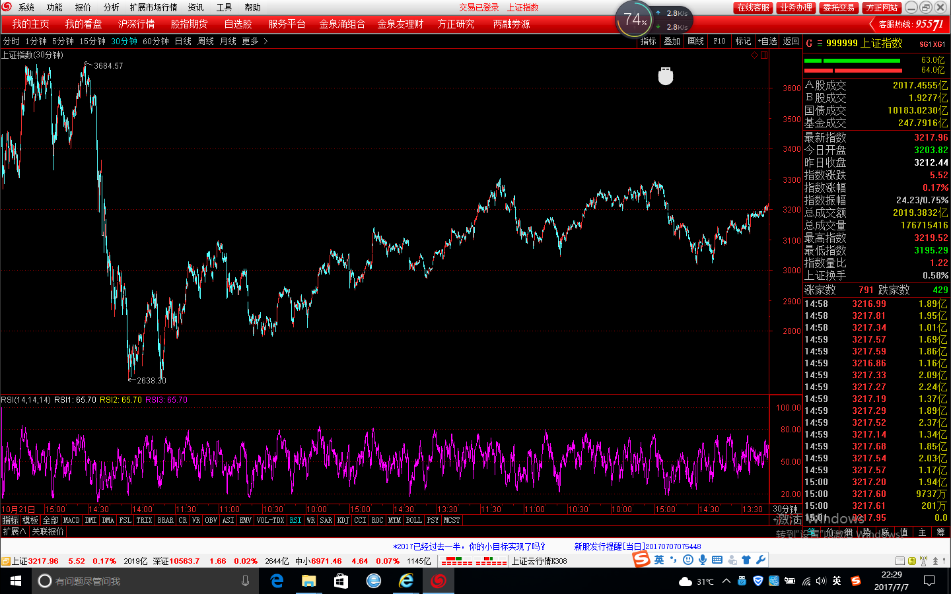Click the 画线 drawing button

coord(695,41)
